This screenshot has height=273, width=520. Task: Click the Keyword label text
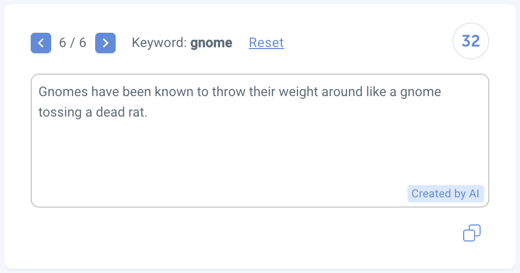pos(159,43)
